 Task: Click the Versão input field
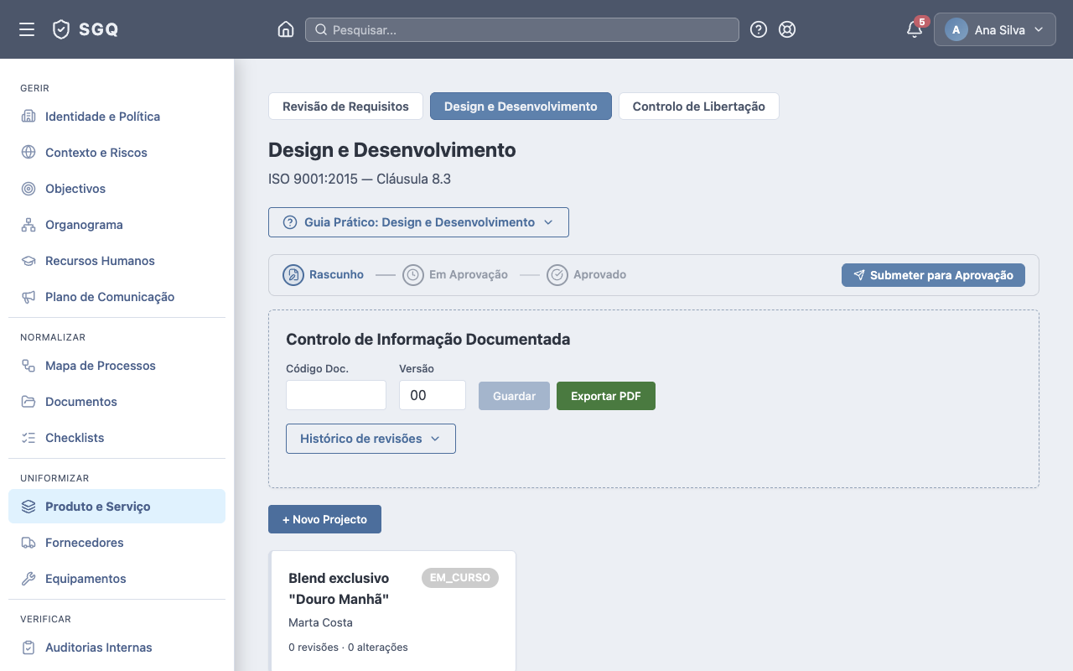point(433,395)
